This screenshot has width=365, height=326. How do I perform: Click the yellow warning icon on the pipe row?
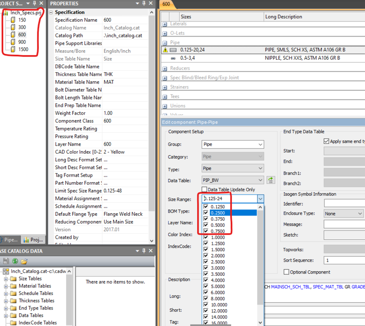(165, 50)
